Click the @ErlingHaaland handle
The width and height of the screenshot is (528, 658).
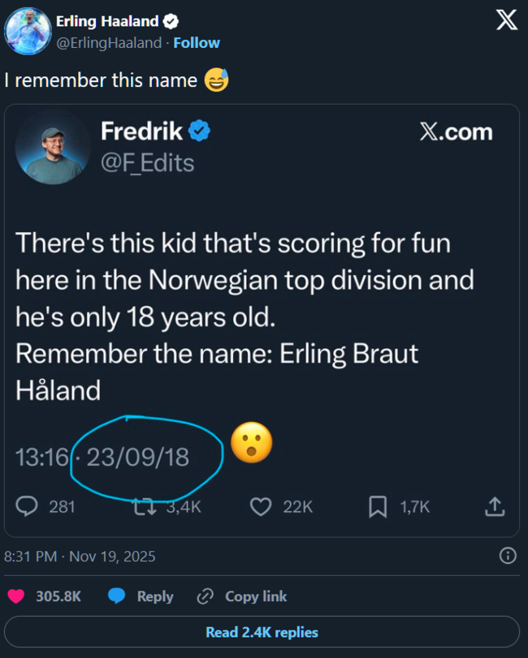pyautogui.click(x=108, y=43)
